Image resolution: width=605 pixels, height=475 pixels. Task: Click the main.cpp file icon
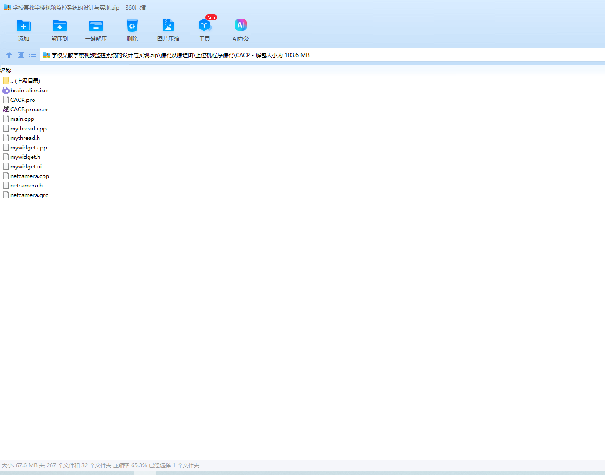6,119
